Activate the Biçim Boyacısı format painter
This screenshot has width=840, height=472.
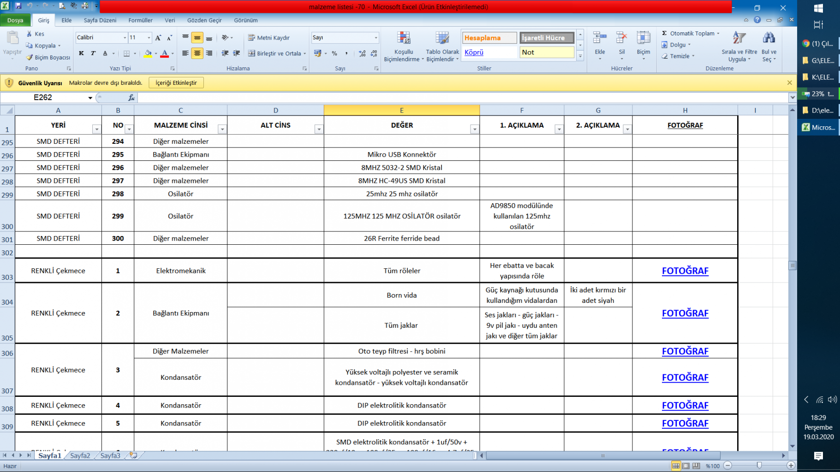tap(48, 58)
